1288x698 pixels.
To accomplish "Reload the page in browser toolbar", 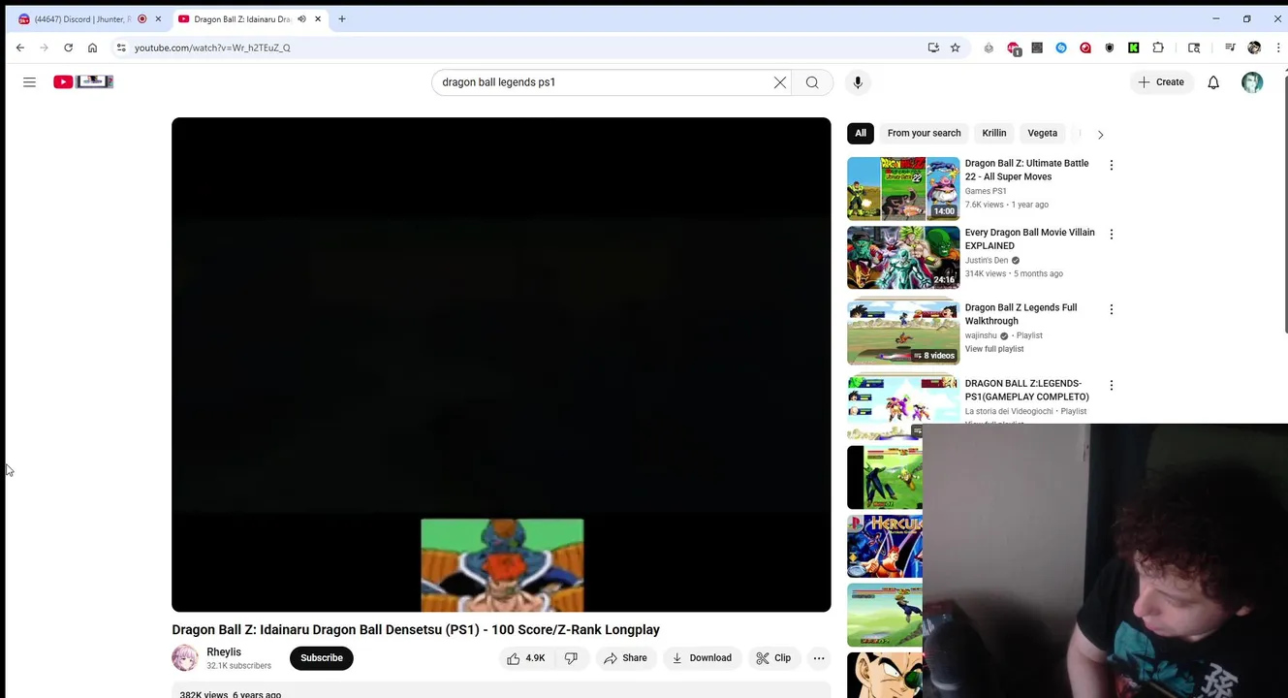I will click(68, 48).
